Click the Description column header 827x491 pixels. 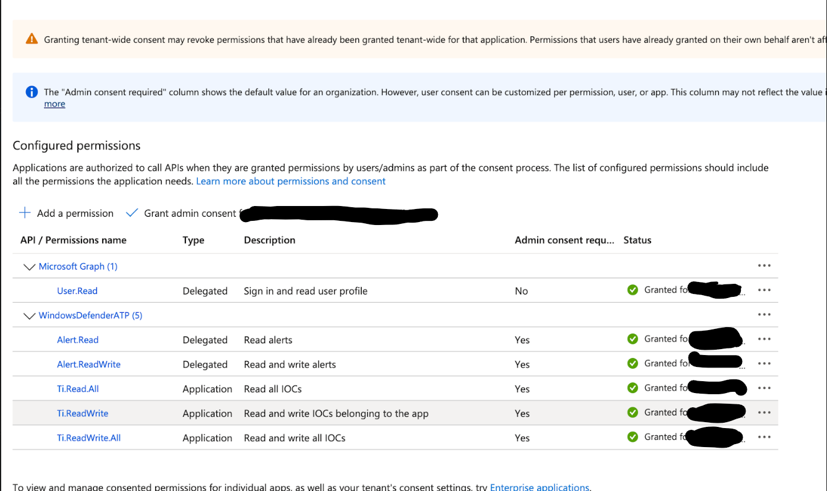[x=269, y=240]
